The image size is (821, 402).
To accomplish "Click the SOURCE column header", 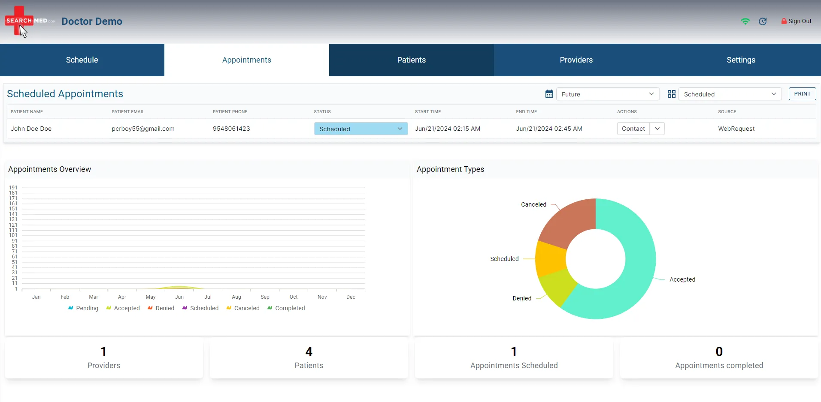I will point(727,111).
